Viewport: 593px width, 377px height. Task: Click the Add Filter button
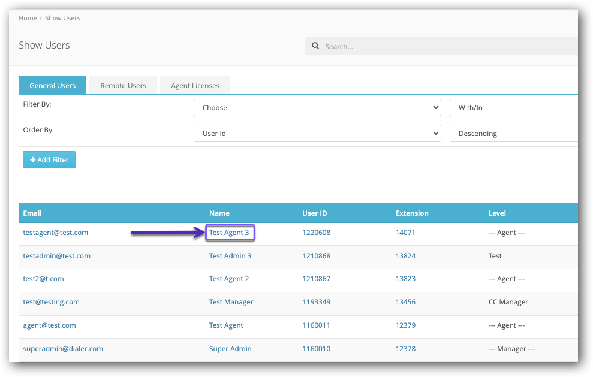(49, 160)
